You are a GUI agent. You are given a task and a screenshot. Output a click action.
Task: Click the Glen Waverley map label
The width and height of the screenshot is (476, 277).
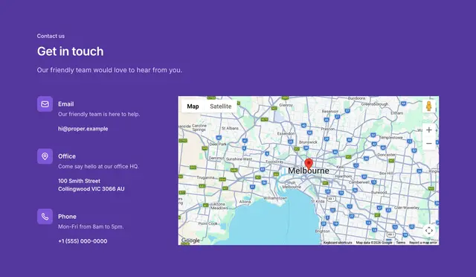tap(407, 208)
